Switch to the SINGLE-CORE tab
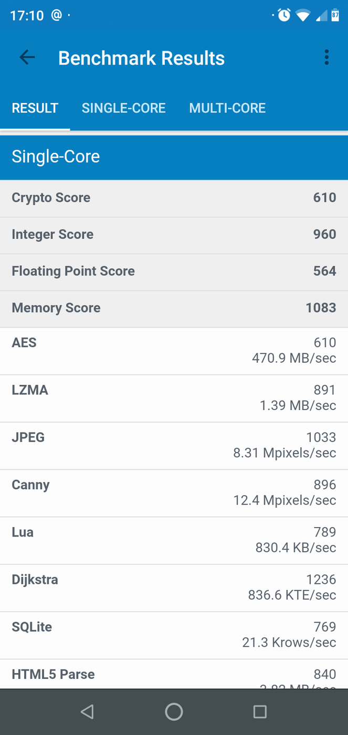348x735 pixels. pos(123,108)
